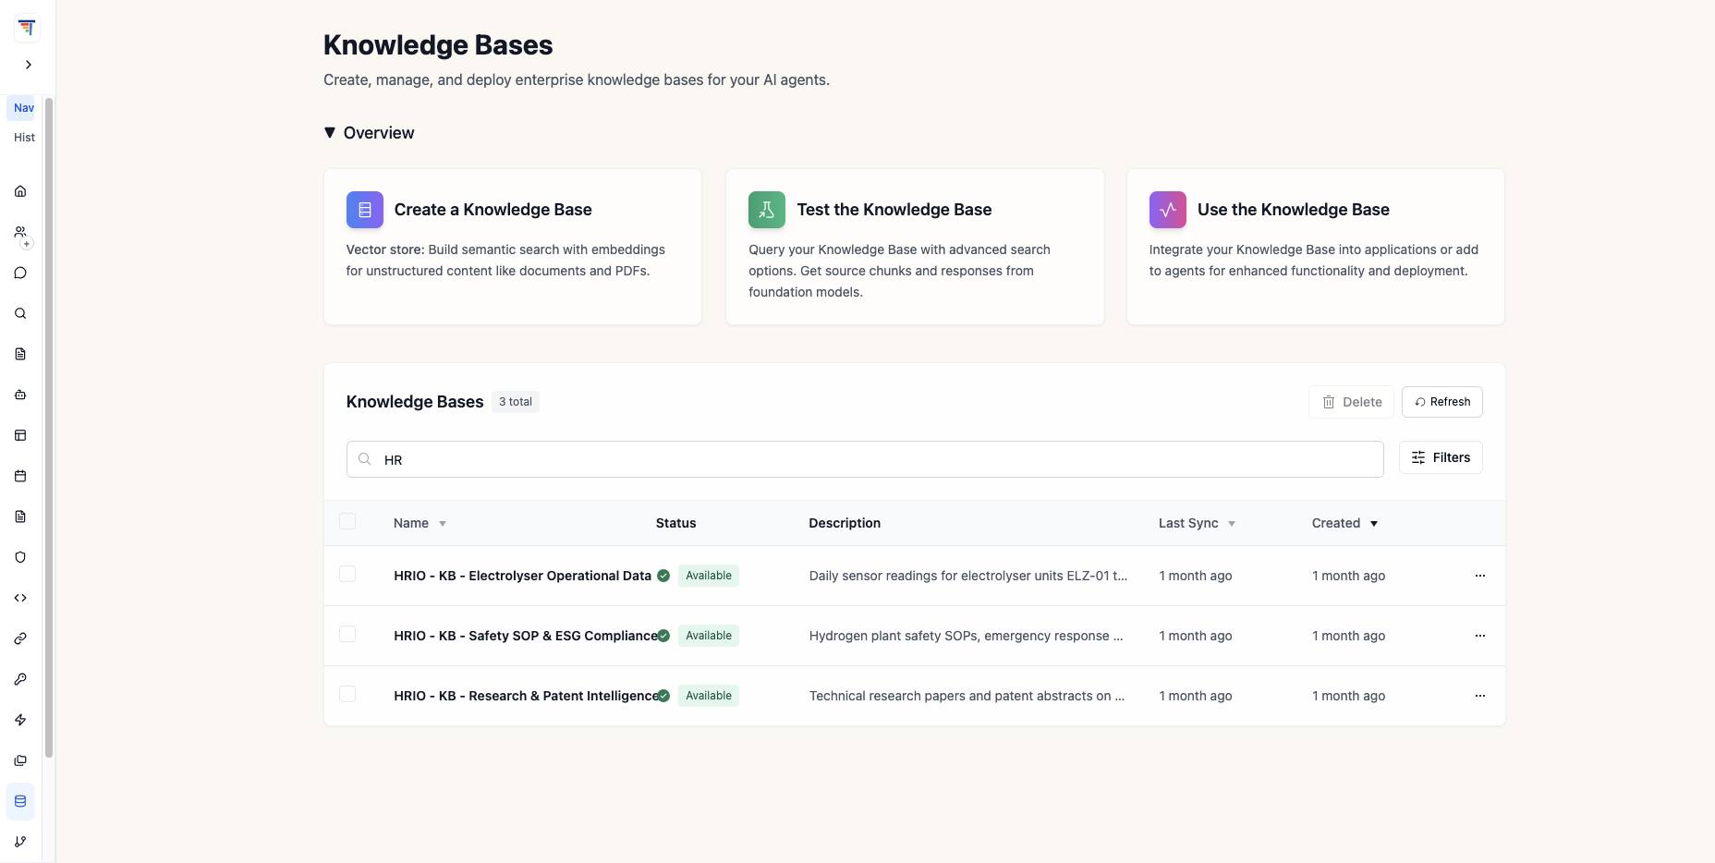
Task: Check the Safety SOP & ESG Compliance row checkbox
Action: coord(347,634)
